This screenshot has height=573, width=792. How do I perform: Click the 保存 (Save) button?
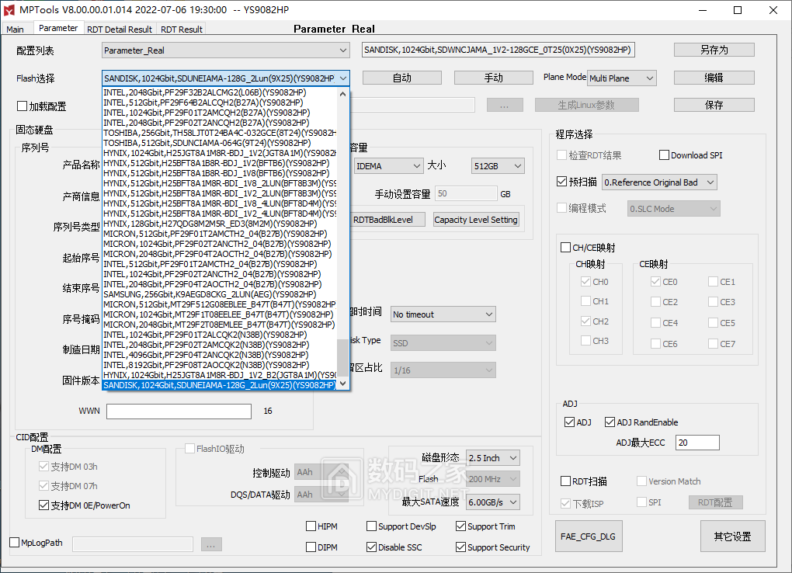click(714, 105)
